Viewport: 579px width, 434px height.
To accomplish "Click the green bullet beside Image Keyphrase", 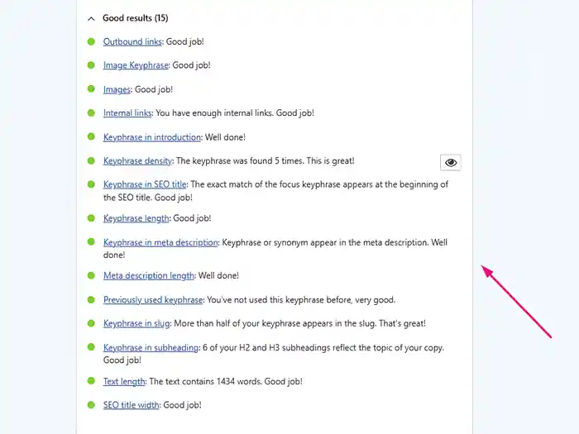I will point(91,65).
